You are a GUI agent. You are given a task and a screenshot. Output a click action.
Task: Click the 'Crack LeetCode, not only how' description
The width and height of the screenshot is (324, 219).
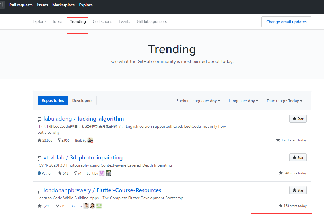pyautogui.click(x=132, y=129)
